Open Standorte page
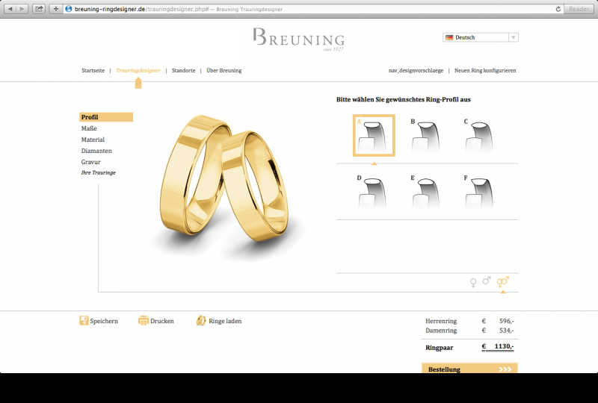 183,70
